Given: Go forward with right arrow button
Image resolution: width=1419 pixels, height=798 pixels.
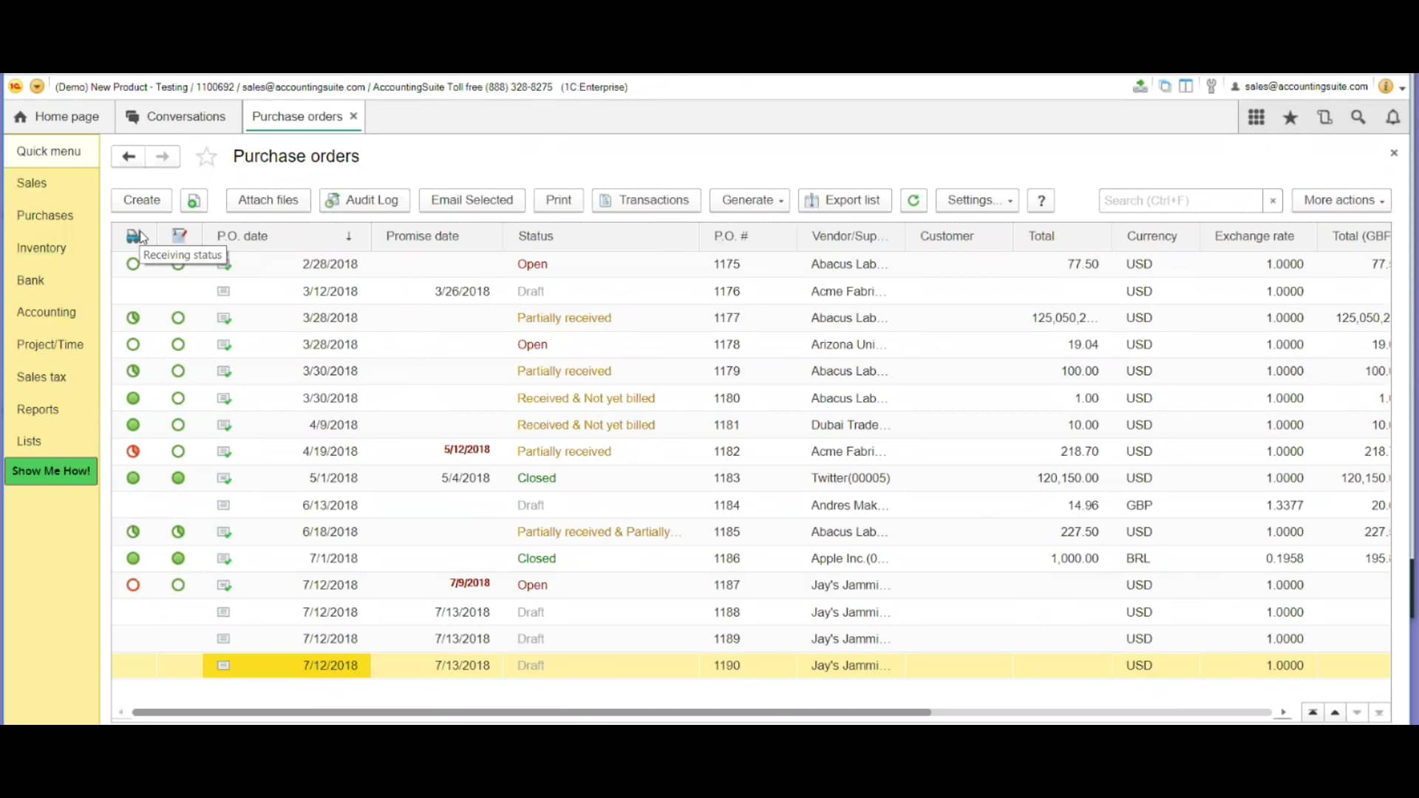Looking at the screenshot, I should 163,156.
